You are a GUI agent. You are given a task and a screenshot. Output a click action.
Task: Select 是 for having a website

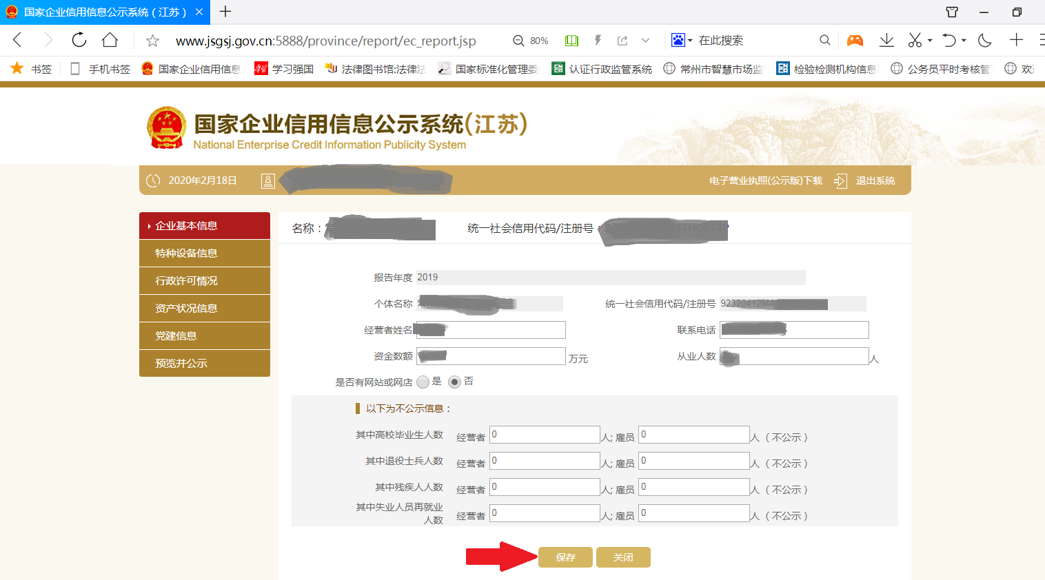tap(423, 382)
